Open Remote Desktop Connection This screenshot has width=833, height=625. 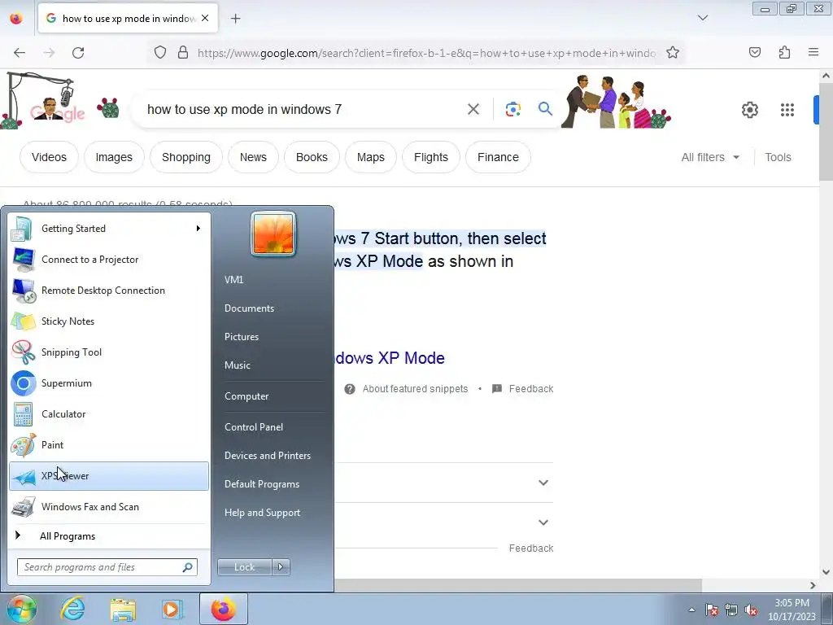tap(109, 291)
